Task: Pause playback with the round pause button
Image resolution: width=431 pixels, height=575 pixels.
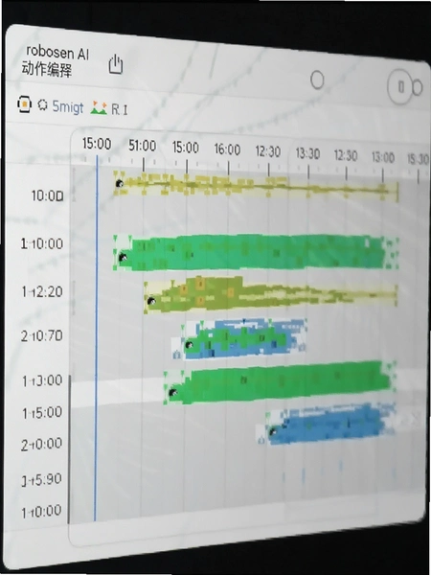Action: click(400, 86)
